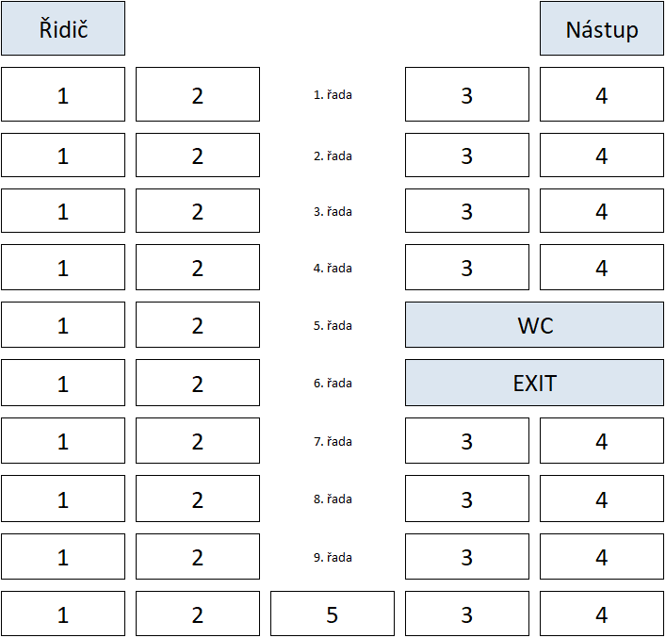Select seat 2 in the 1. řada row
Image resolution: width=666 pixels, height=638 pixels.
pyautogui.click(x=198, y=94)
